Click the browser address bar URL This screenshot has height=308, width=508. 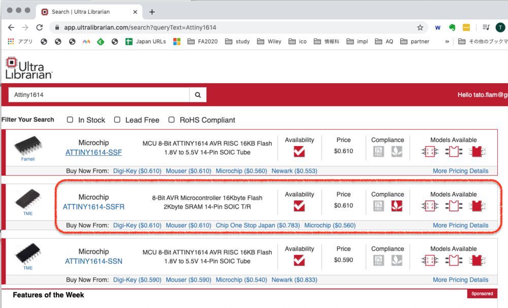click(140, 27)
